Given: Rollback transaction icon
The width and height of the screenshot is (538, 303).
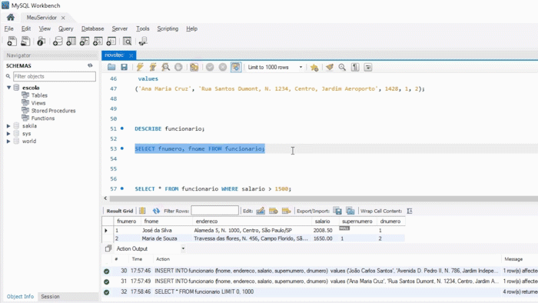Looking at the screenshot, I should tap(223, 67).
